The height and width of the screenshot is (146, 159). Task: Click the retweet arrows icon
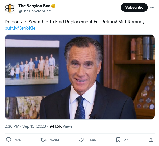(43, 140)
